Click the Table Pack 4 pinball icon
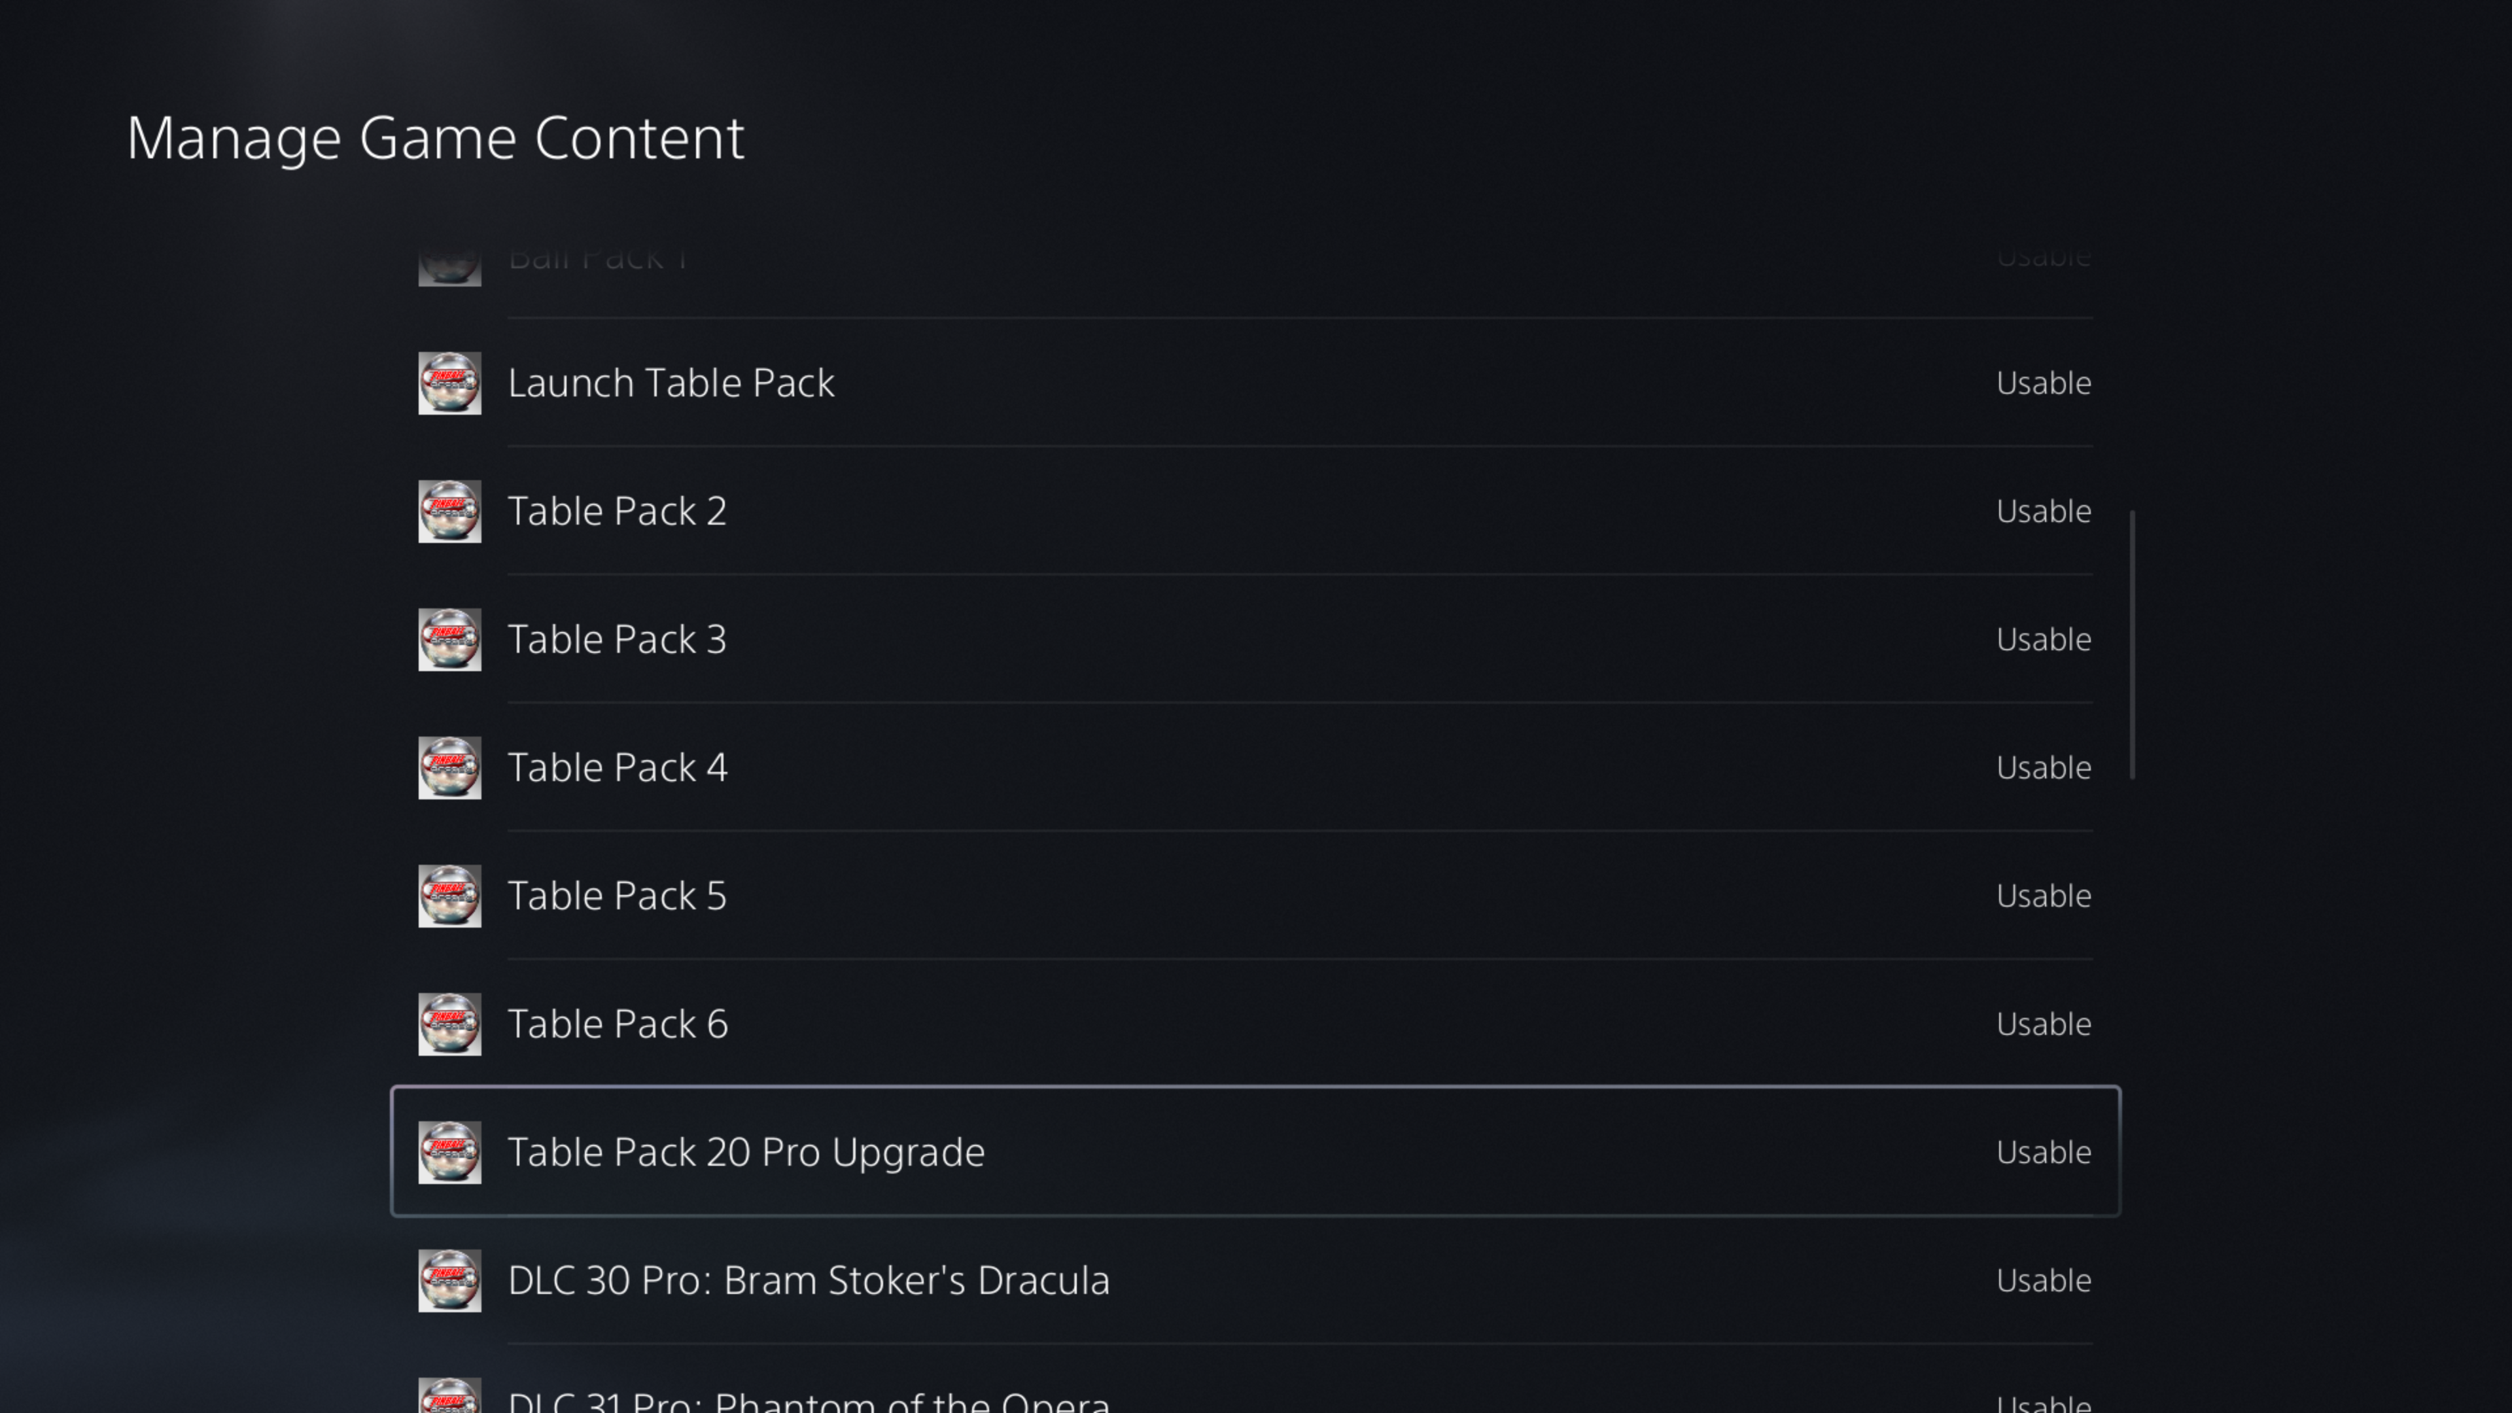This screenshot has width=2512, height=1413. (x=449, y=767)
